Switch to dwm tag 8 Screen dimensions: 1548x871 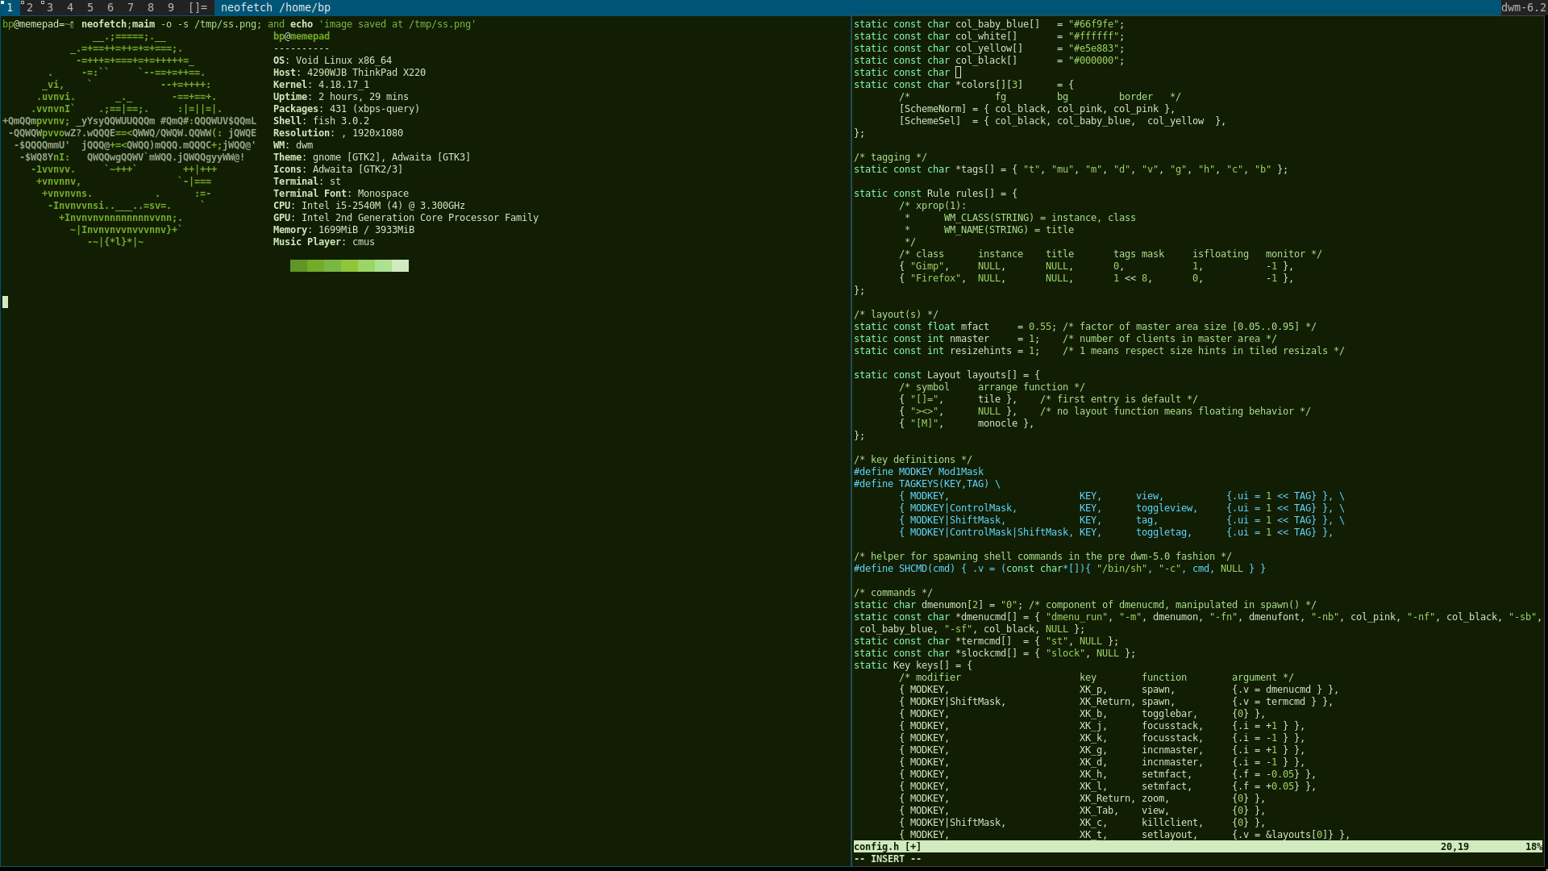pos(151,7)
